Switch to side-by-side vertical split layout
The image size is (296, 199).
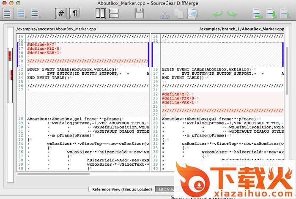pyautogui.click(x=100, y=13)
